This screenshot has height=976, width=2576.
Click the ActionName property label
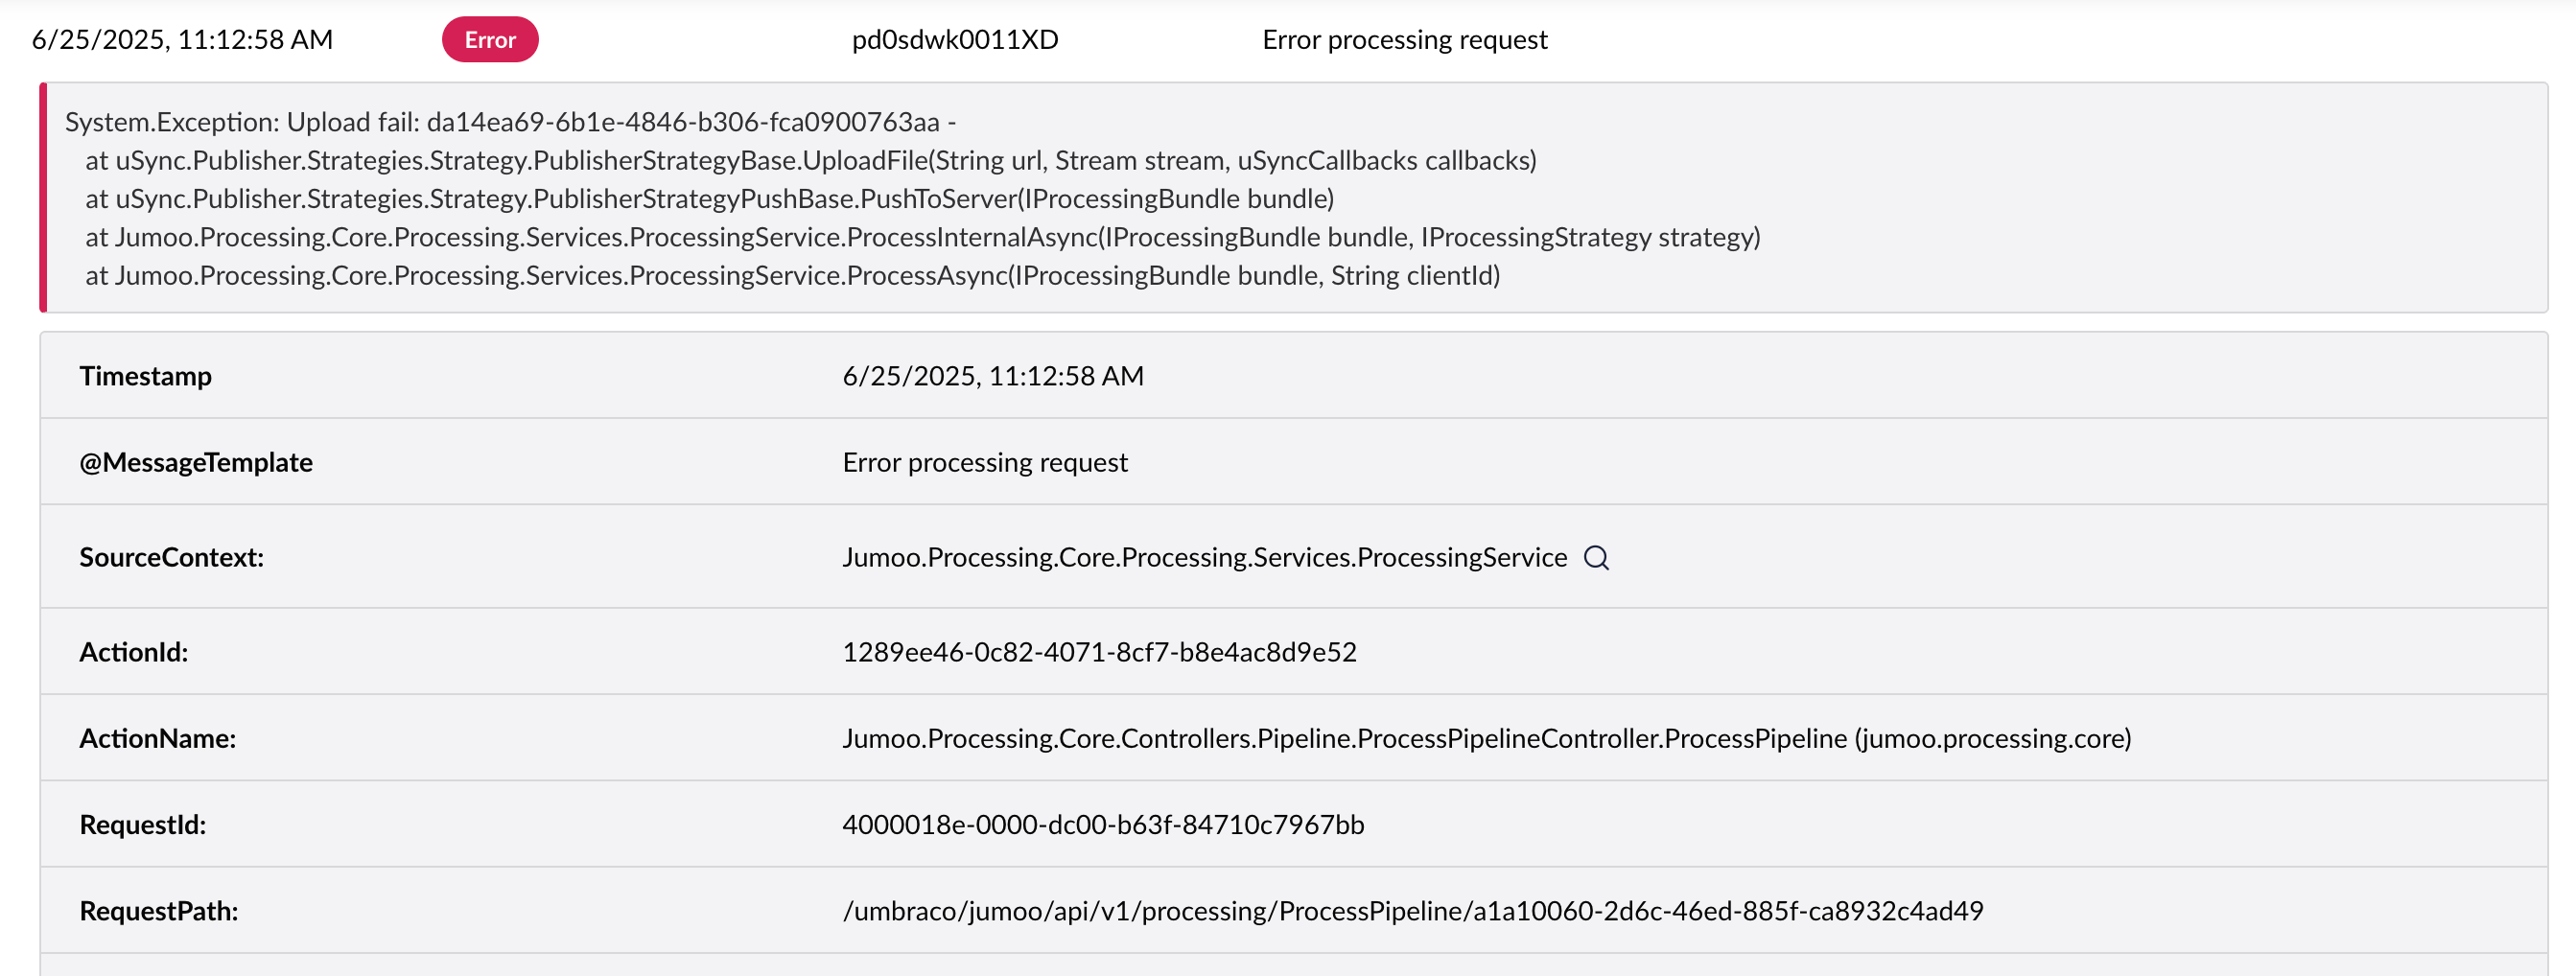pyautogui.click(x=158, y=738)
